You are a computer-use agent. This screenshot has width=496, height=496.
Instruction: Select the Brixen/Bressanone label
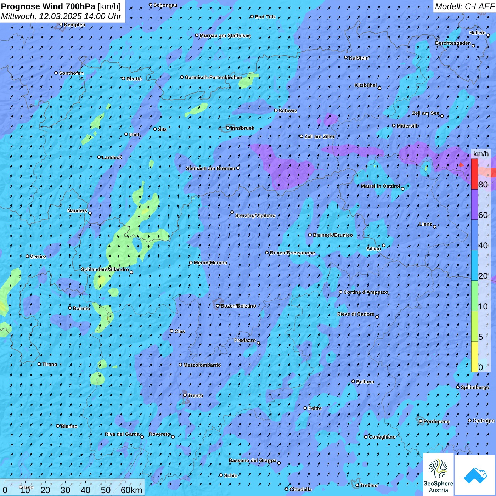coord(292,253)
